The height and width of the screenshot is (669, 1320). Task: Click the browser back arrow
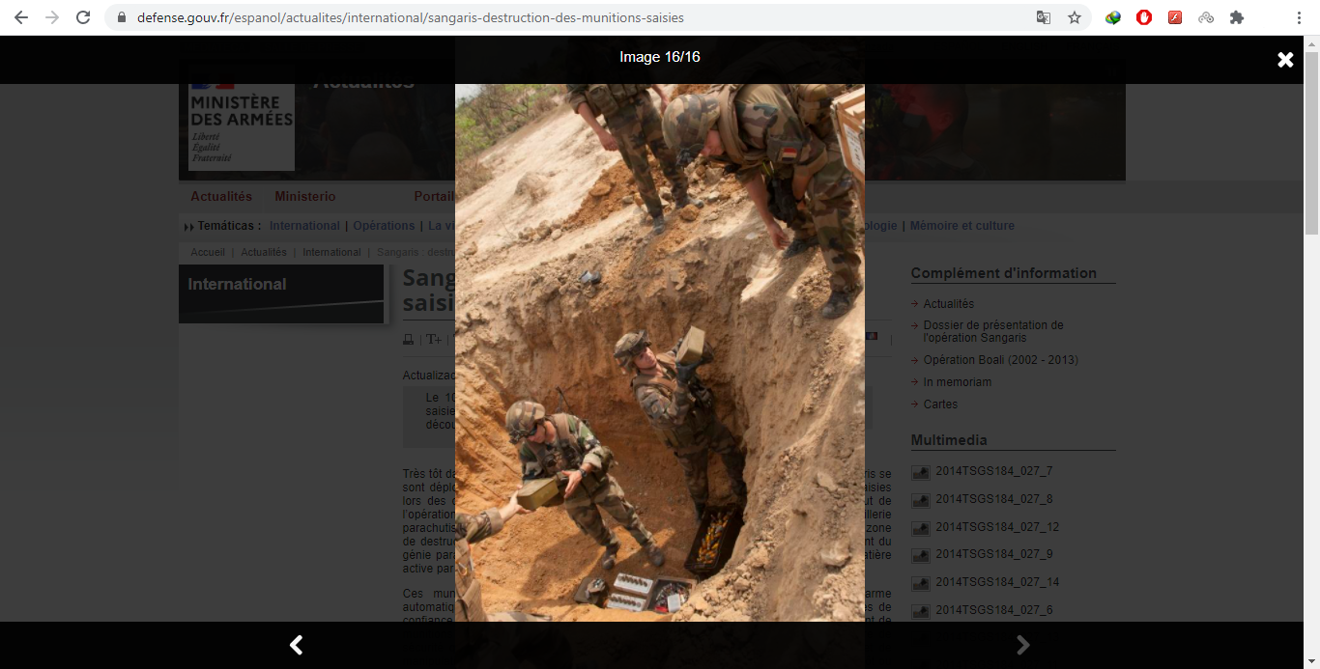(x=21, y=17)
